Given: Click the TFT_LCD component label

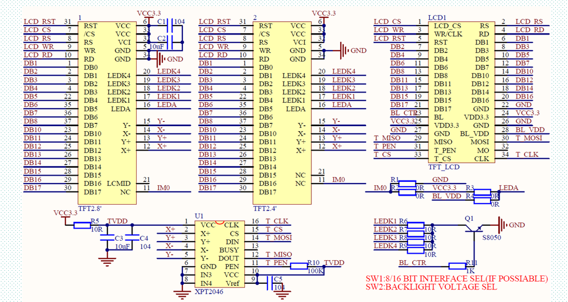Looking at the screenshot, I should [444, 167].
